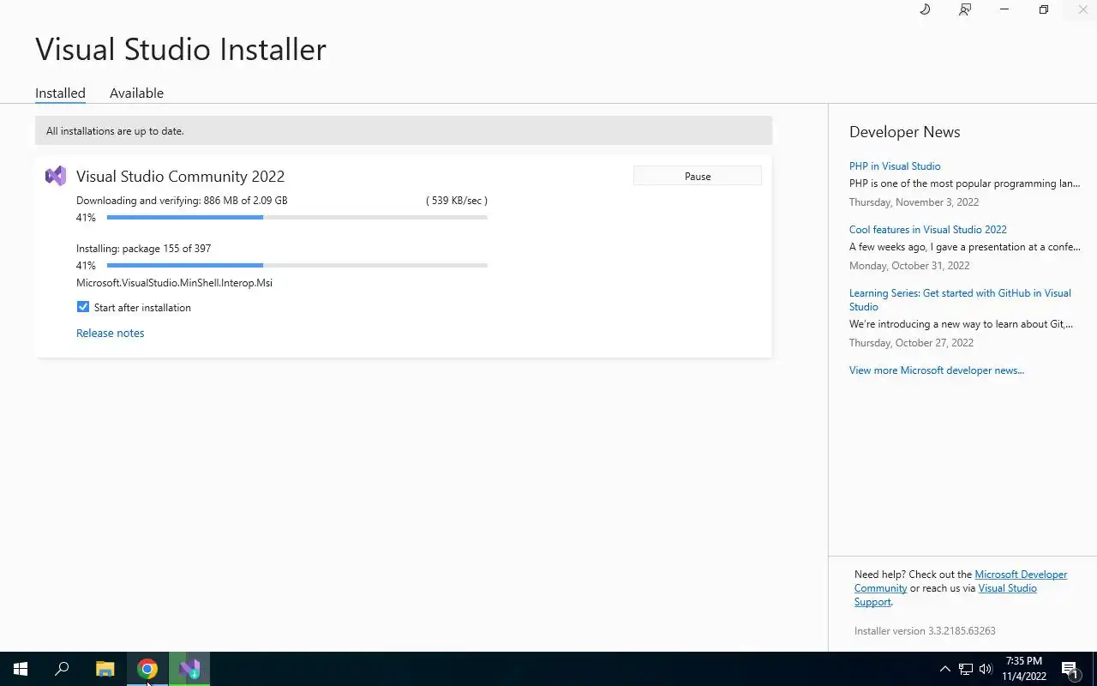Click the '( 539 KB/sec )' speed text
Viewport: 1097px width, 686px height.
(457, 201)
